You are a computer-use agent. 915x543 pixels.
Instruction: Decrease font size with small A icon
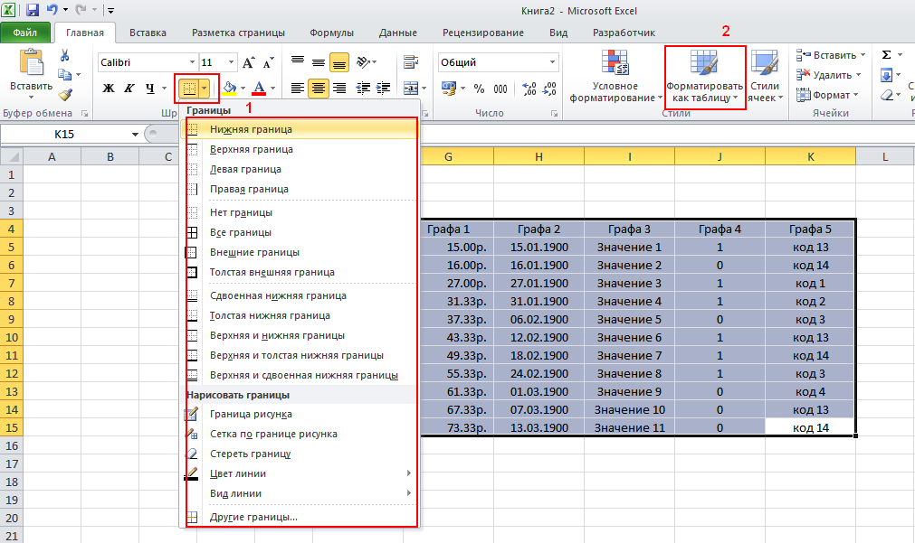[269, 62]
